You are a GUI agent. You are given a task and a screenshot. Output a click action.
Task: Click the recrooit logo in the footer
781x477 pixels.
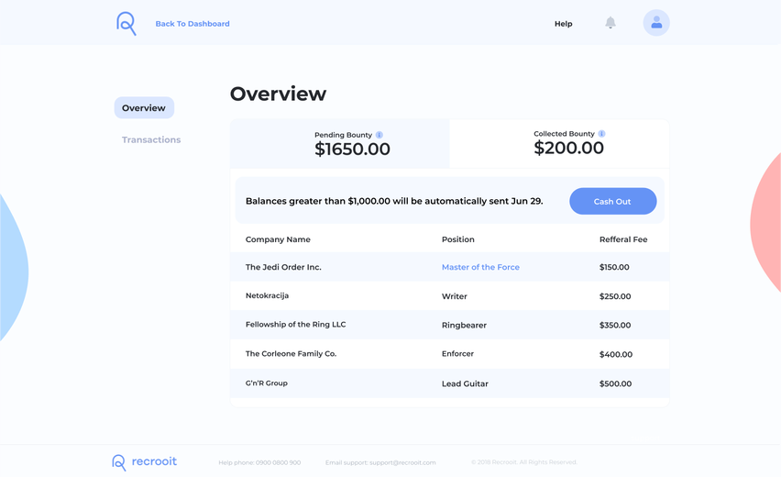(145, 462)
